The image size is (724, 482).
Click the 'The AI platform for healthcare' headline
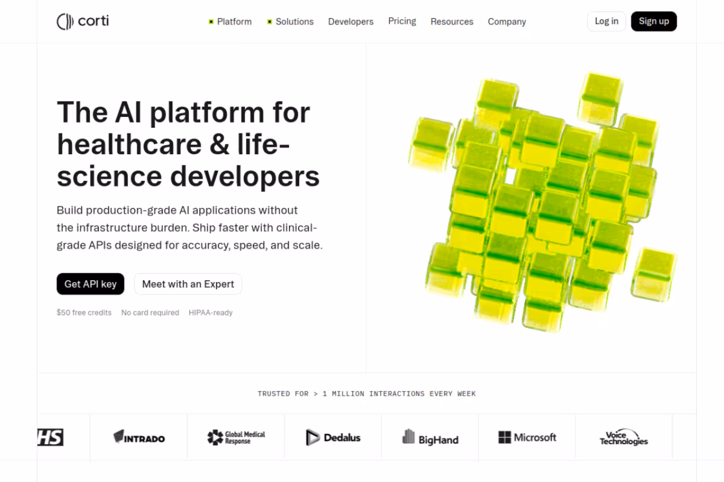click(x=188, y=145)
